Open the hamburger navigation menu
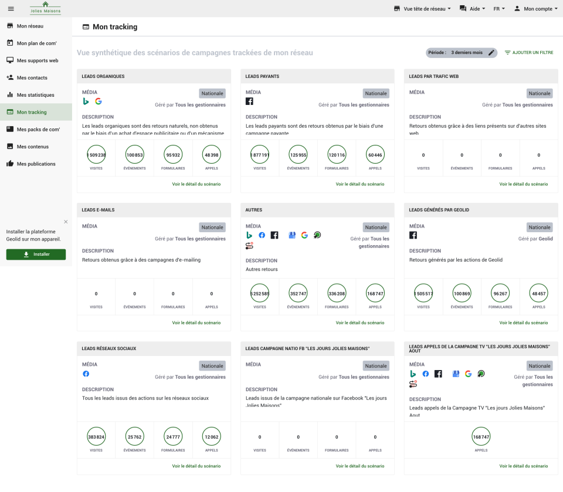This screenshot has height=492, width=563. tap(11, 9)
